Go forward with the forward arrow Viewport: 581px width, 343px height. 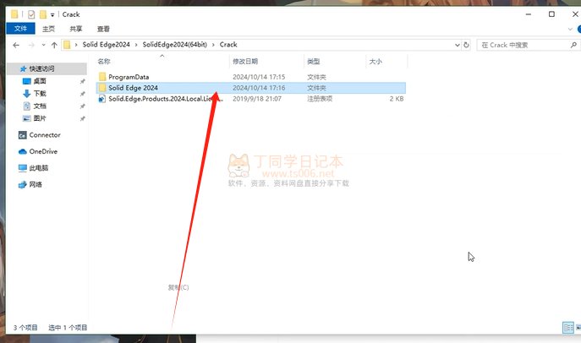(x=31, y=45)
